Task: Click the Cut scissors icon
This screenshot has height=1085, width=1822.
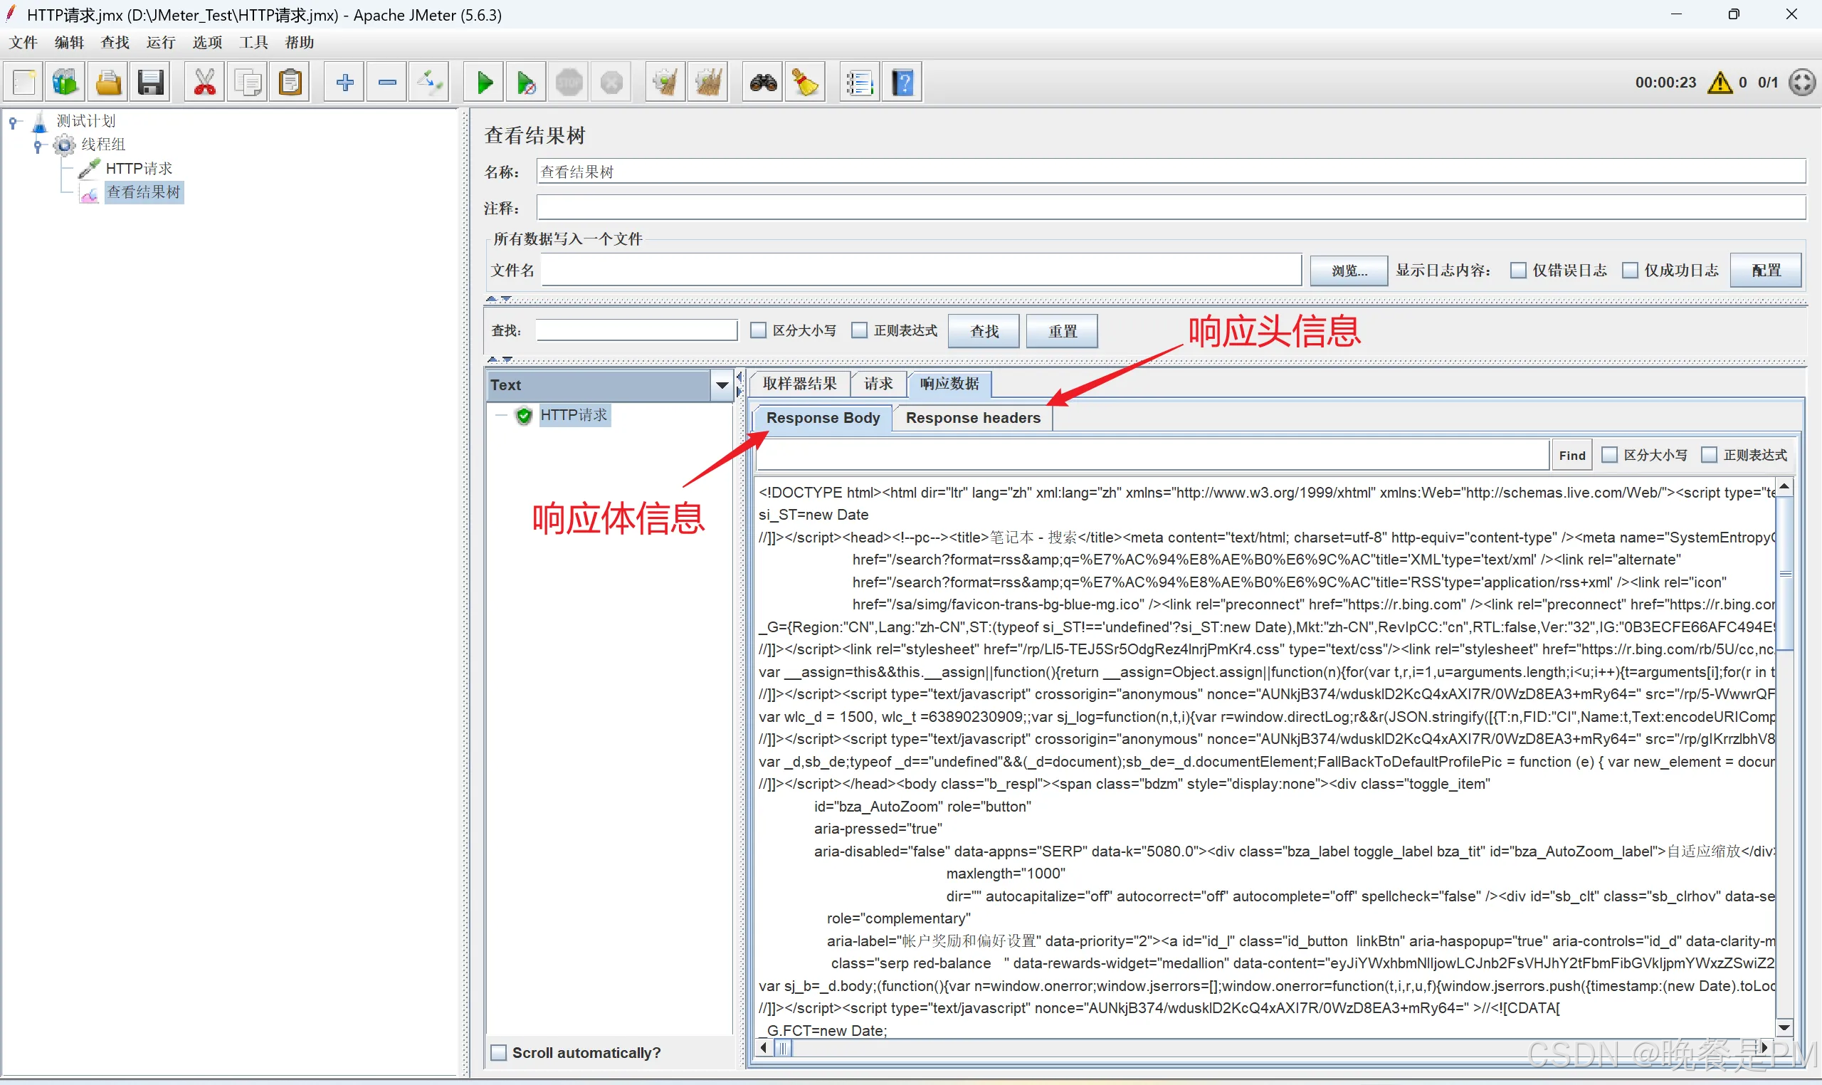Action: coord(205,83)
